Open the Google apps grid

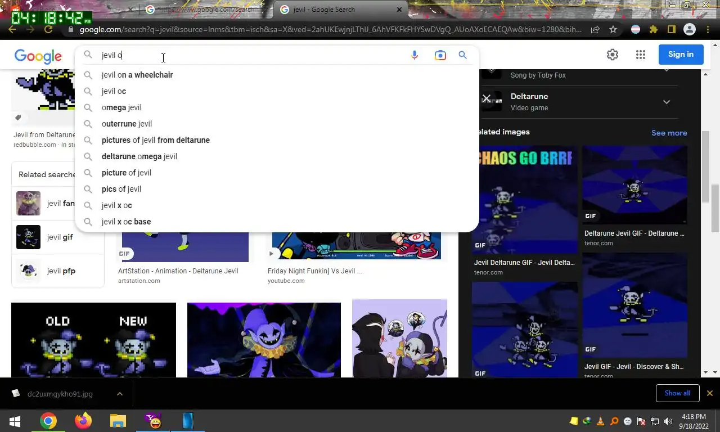(x=641, y=55)
